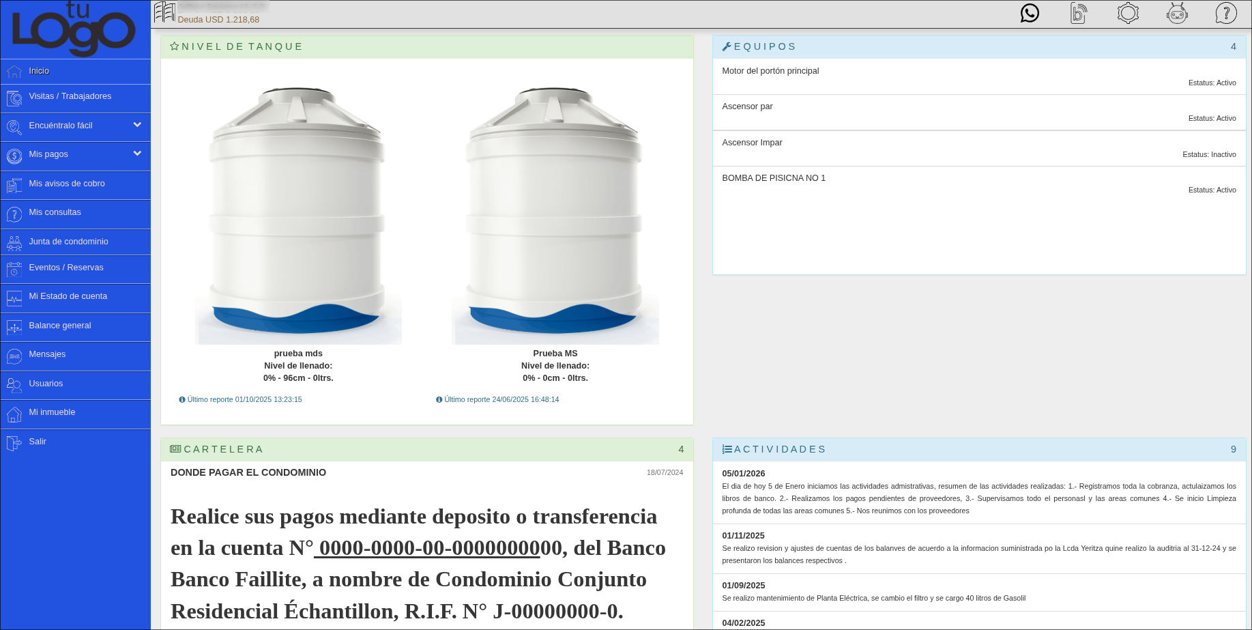Click the prueba mds tank level image
Viewport: 1252px width, 630px height.
click(x=298, y=212)
